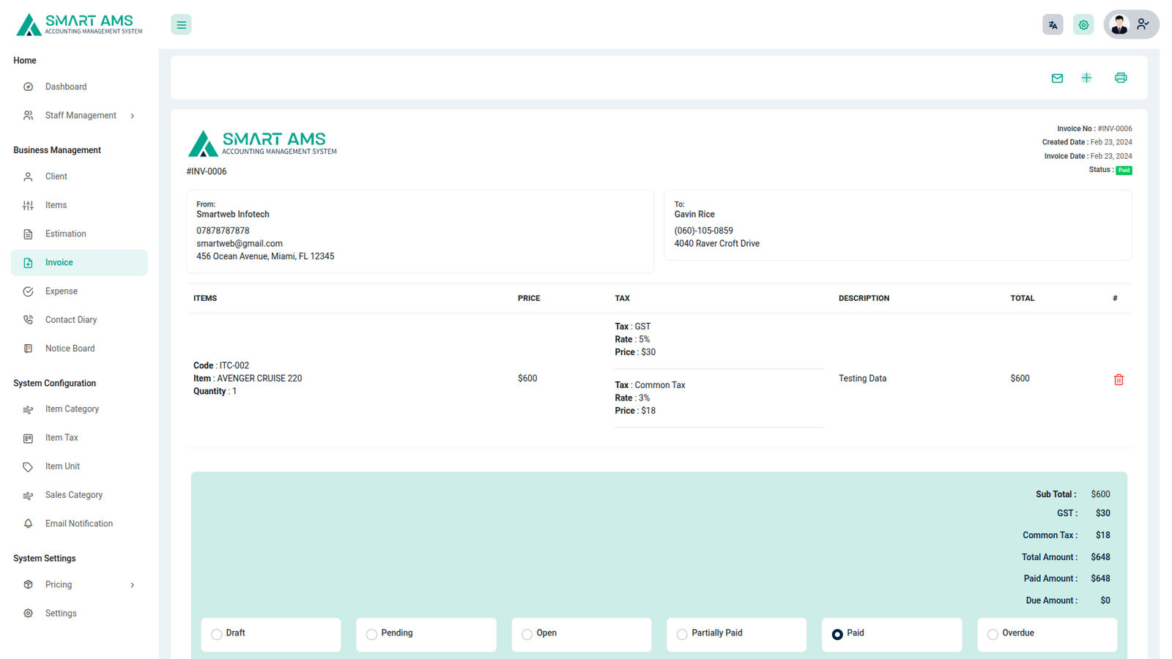Choose the Pending status radio option
Viewport: 1172px width, 659px height.
[x=372, y=634]
